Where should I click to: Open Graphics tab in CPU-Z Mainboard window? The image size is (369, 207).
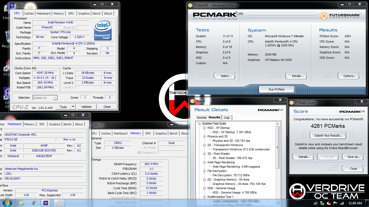55,124
